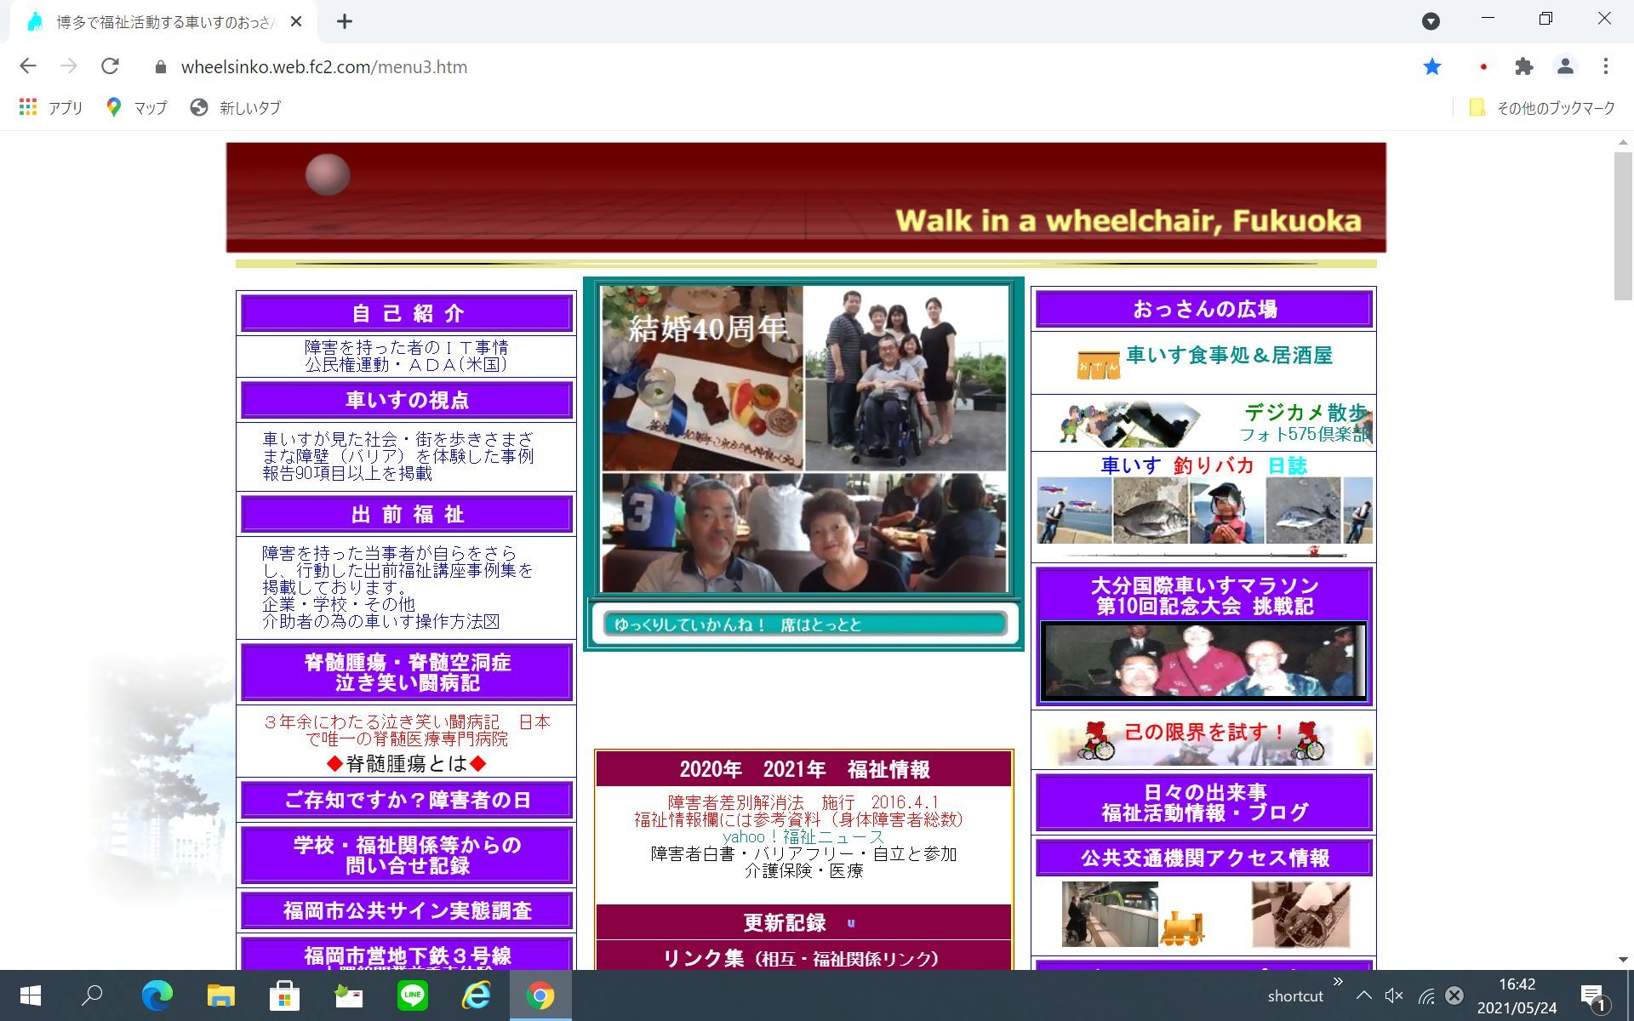The width and height of the screenshot is (1634, 1021).
Task: Open the tab search dropdown circle
Action: click(1431, 19)
